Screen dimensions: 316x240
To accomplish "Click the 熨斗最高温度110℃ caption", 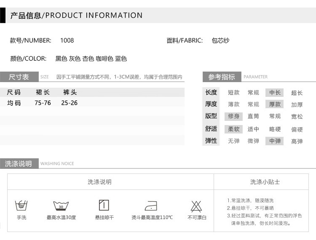I will (x=152, y=217).
